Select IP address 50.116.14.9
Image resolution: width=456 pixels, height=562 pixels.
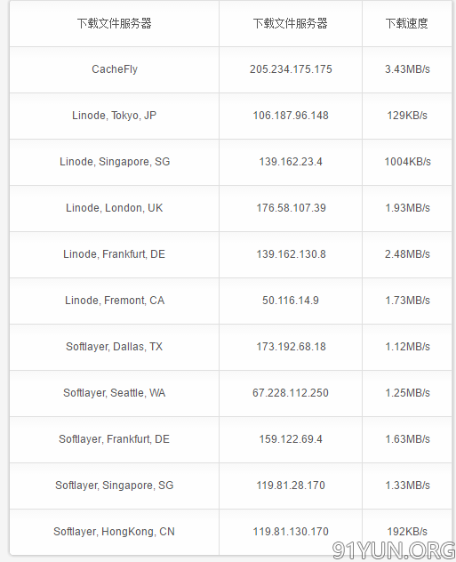click(x=291, y=301)
